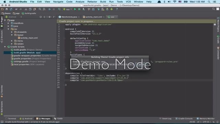Click the Redo arrow icon
This screenshot has height=124, width=220.
click(21, 9)
